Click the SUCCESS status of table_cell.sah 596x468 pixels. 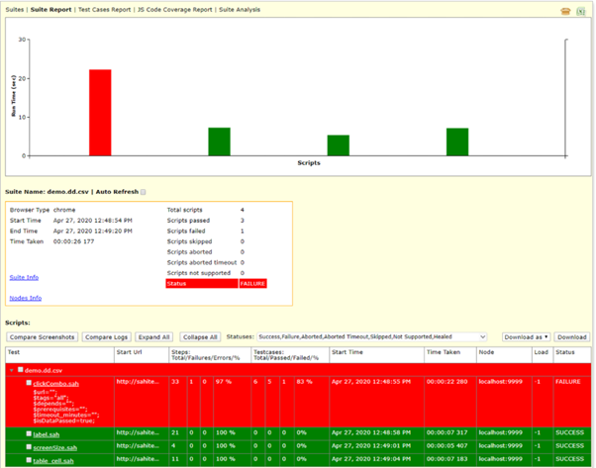point(570,459)
